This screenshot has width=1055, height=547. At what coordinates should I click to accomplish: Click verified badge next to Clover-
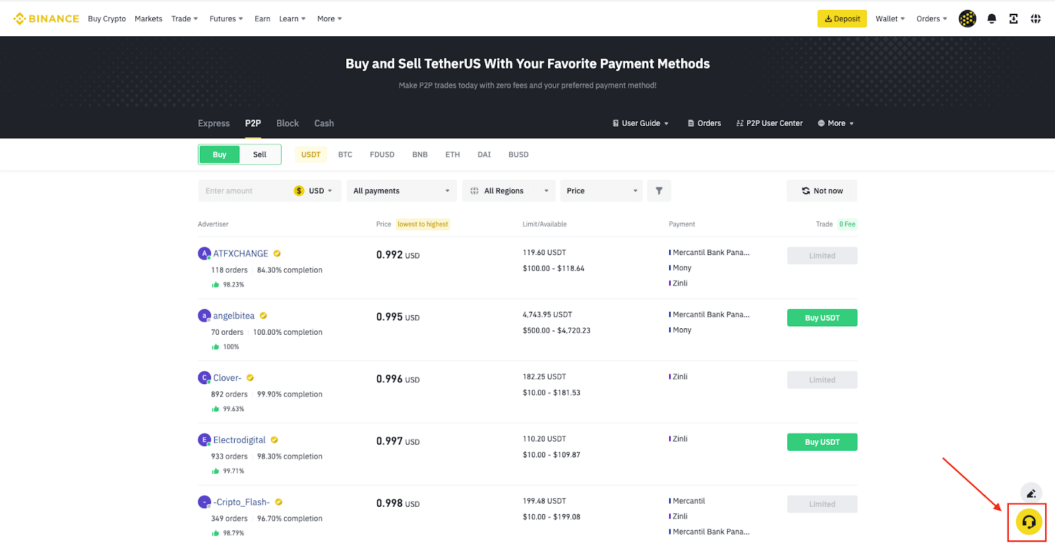tap(250, 378)
